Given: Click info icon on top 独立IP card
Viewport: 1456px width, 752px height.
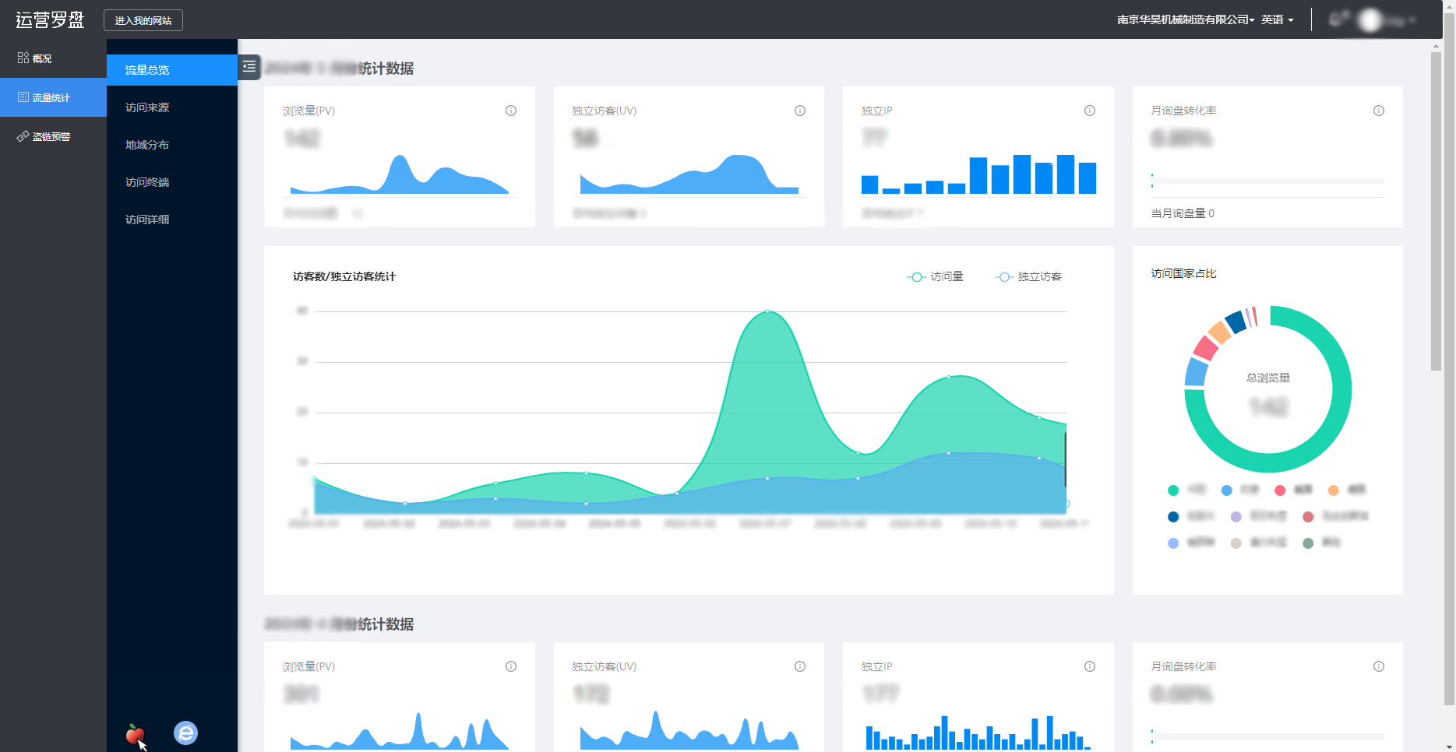Looking at the screenshot, I should tap(1090, 111).
